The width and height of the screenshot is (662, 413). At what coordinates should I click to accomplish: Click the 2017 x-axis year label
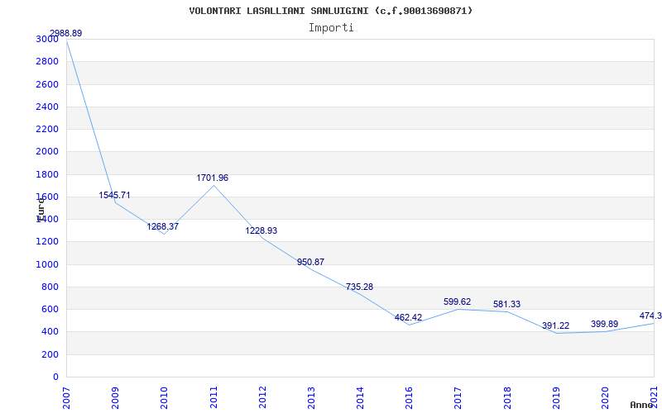[458, 397]
